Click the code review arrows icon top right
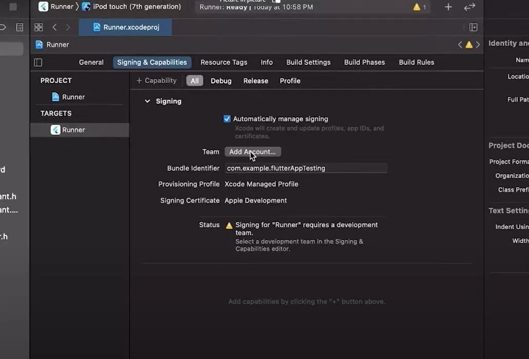This screenshot has width=529, height=359. tap(469, 7)
